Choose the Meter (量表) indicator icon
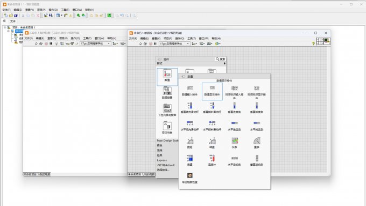 [257, 141]
